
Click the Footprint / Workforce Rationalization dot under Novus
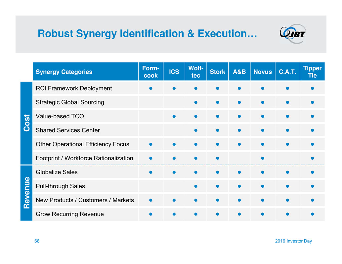click(263, 158)
